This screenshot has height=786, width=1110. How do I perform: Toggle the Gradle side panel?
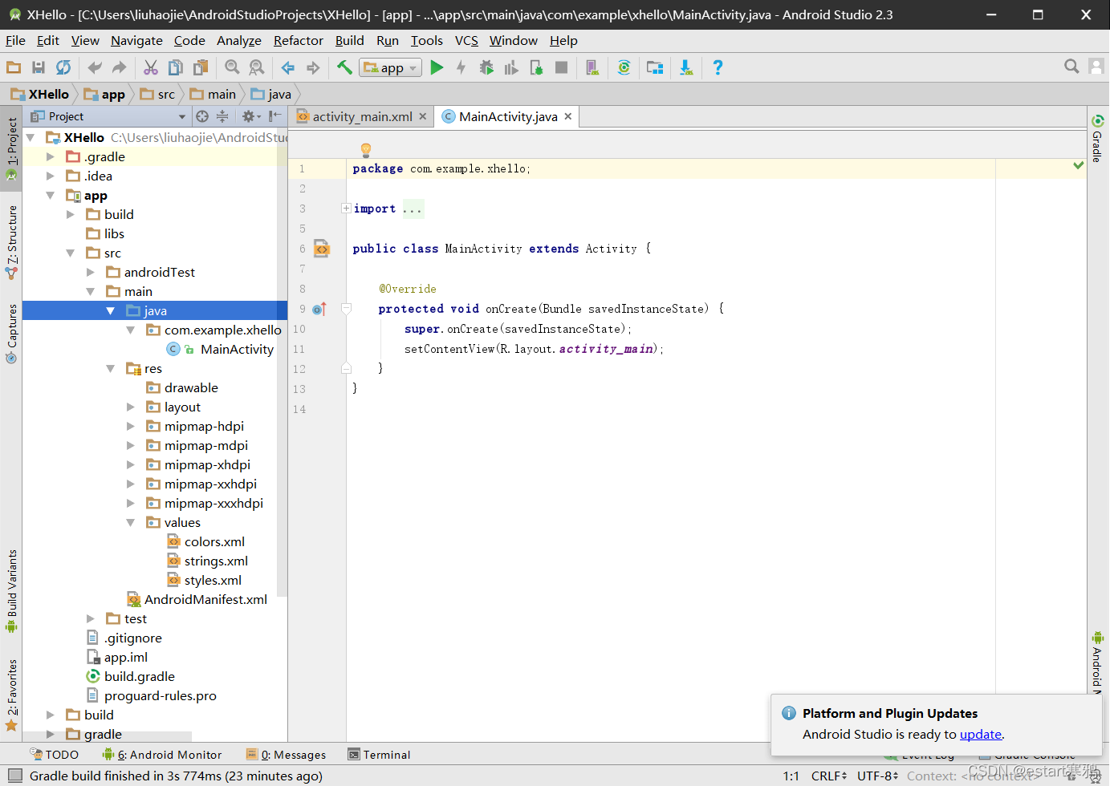click(1097, 139)
